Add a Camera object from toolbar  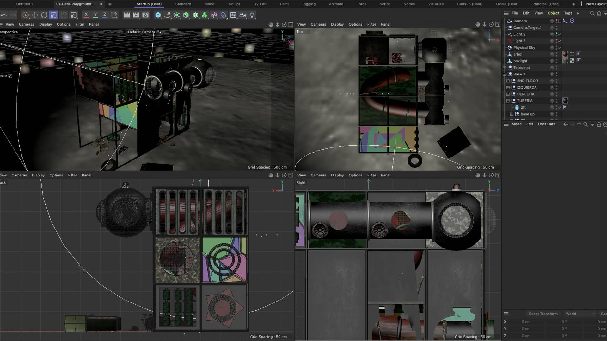(x=242, y=15)
